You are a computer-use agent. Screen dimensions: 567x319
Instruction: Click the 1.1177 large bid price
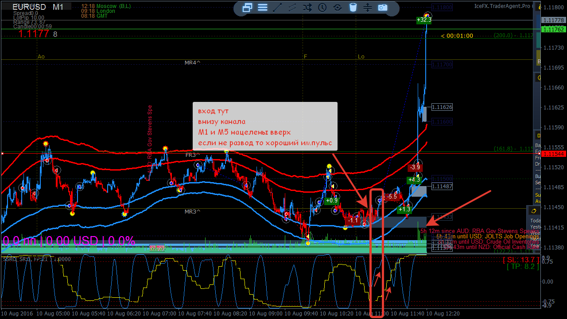tap(34, 34)
